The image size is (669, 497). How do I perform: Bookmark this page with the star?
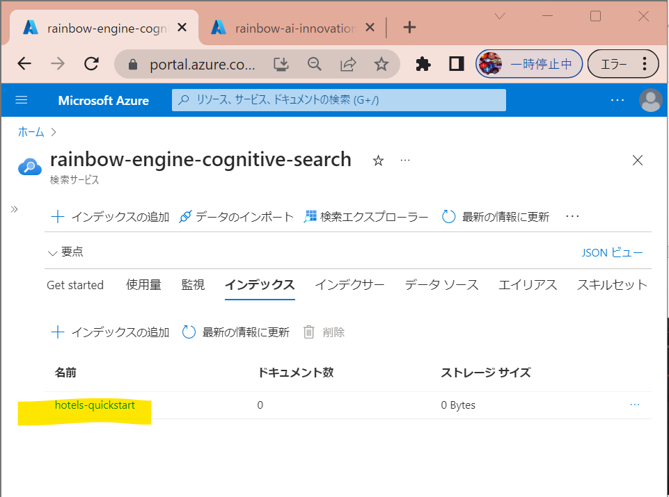pos(381,65)
